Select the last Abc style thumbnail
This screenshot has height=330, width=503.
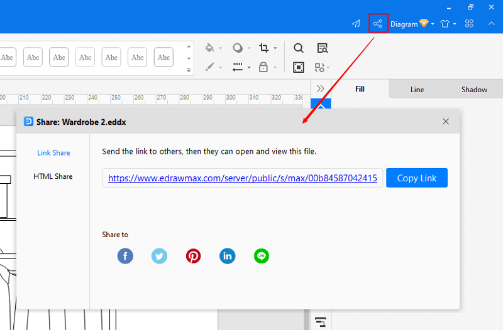(163, 57)
